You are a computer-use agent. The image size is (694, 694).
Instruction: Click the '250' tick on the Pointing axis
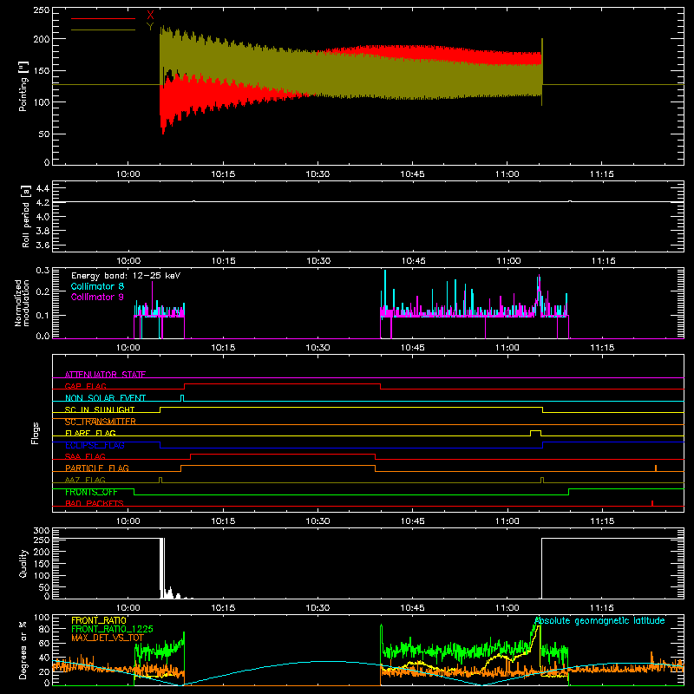[x=42, y=10]
